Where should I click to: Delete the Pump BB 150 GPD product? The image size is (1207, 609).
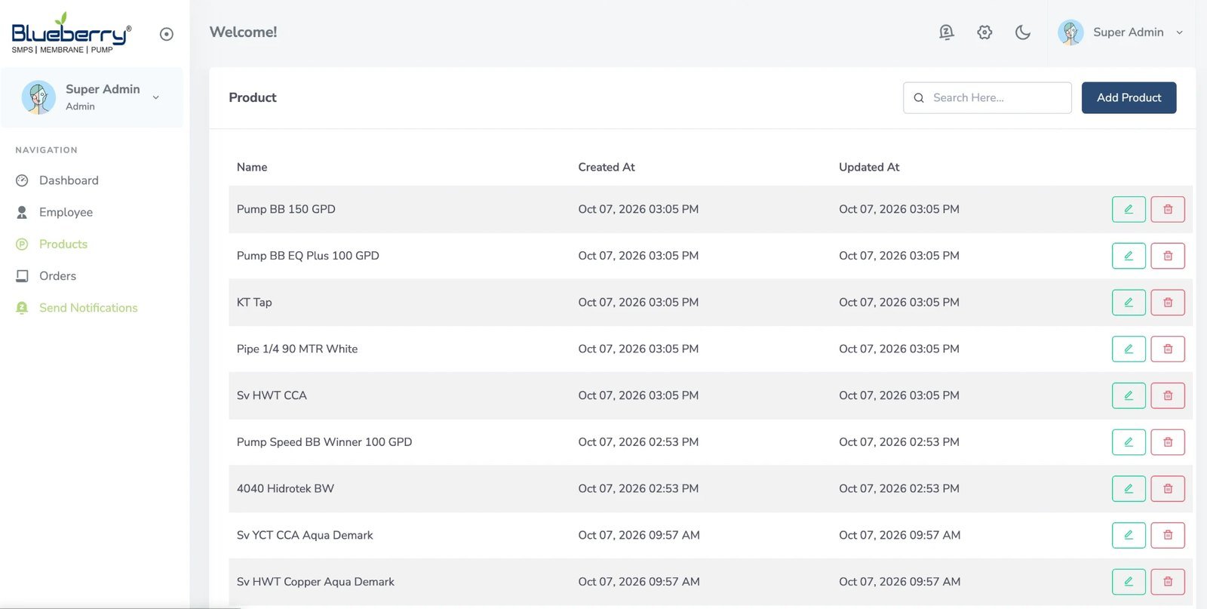(1168, 209)
